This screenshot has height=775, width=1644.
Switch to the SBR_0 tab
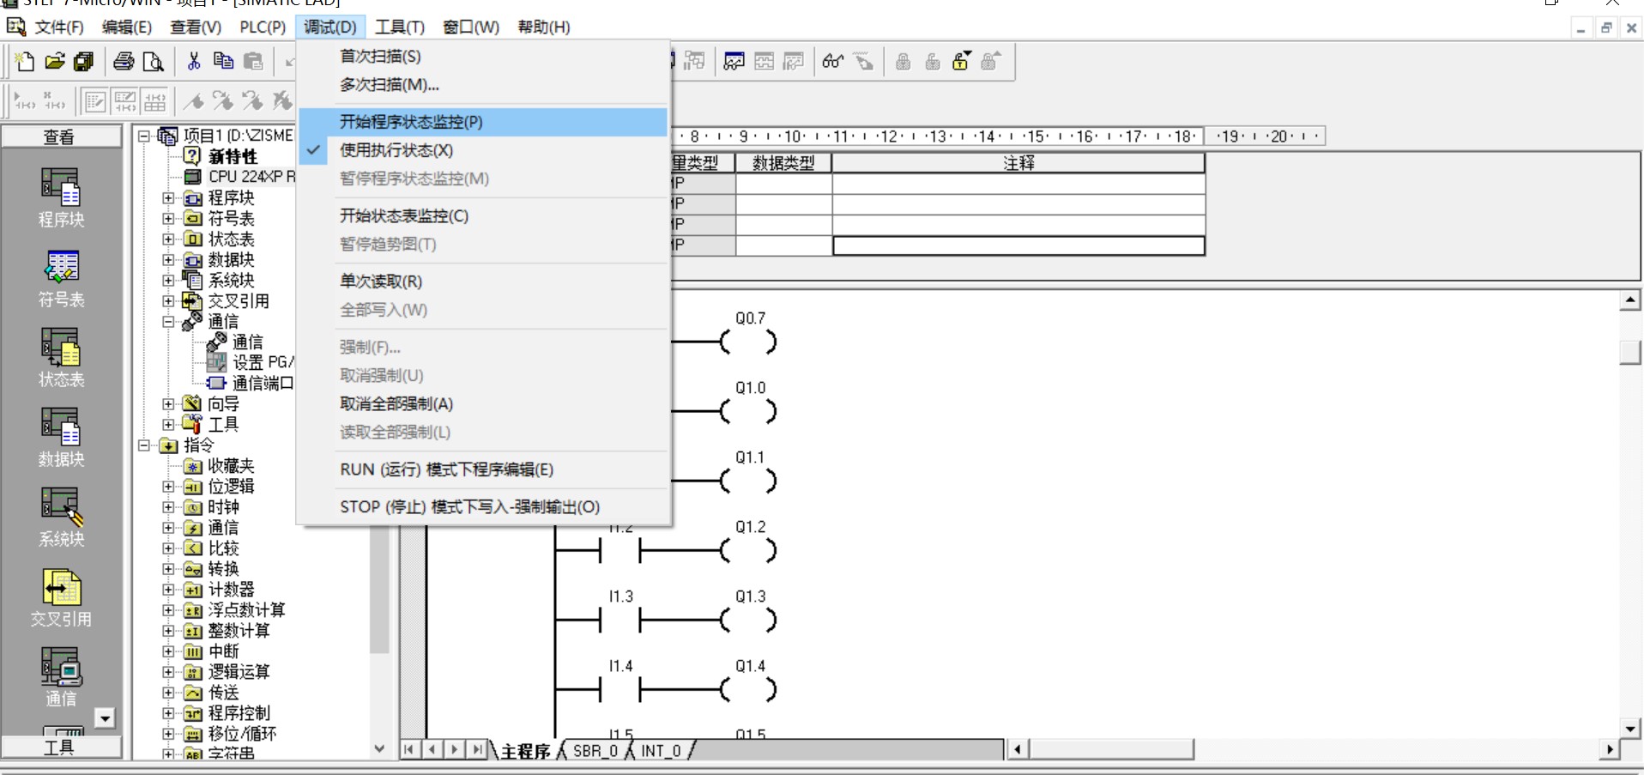[x=595, y=751]
